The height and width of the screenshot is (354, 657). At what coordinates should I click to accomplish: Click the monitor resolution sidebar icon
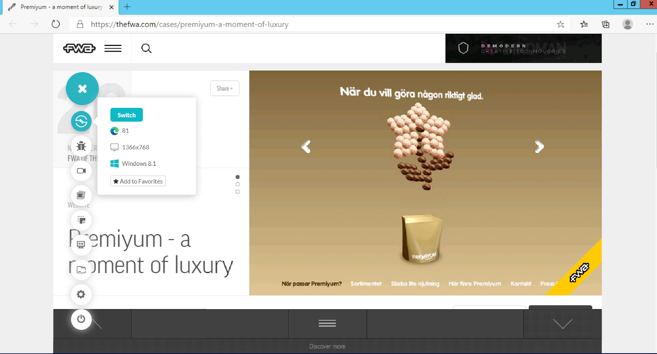click(81, 245)
